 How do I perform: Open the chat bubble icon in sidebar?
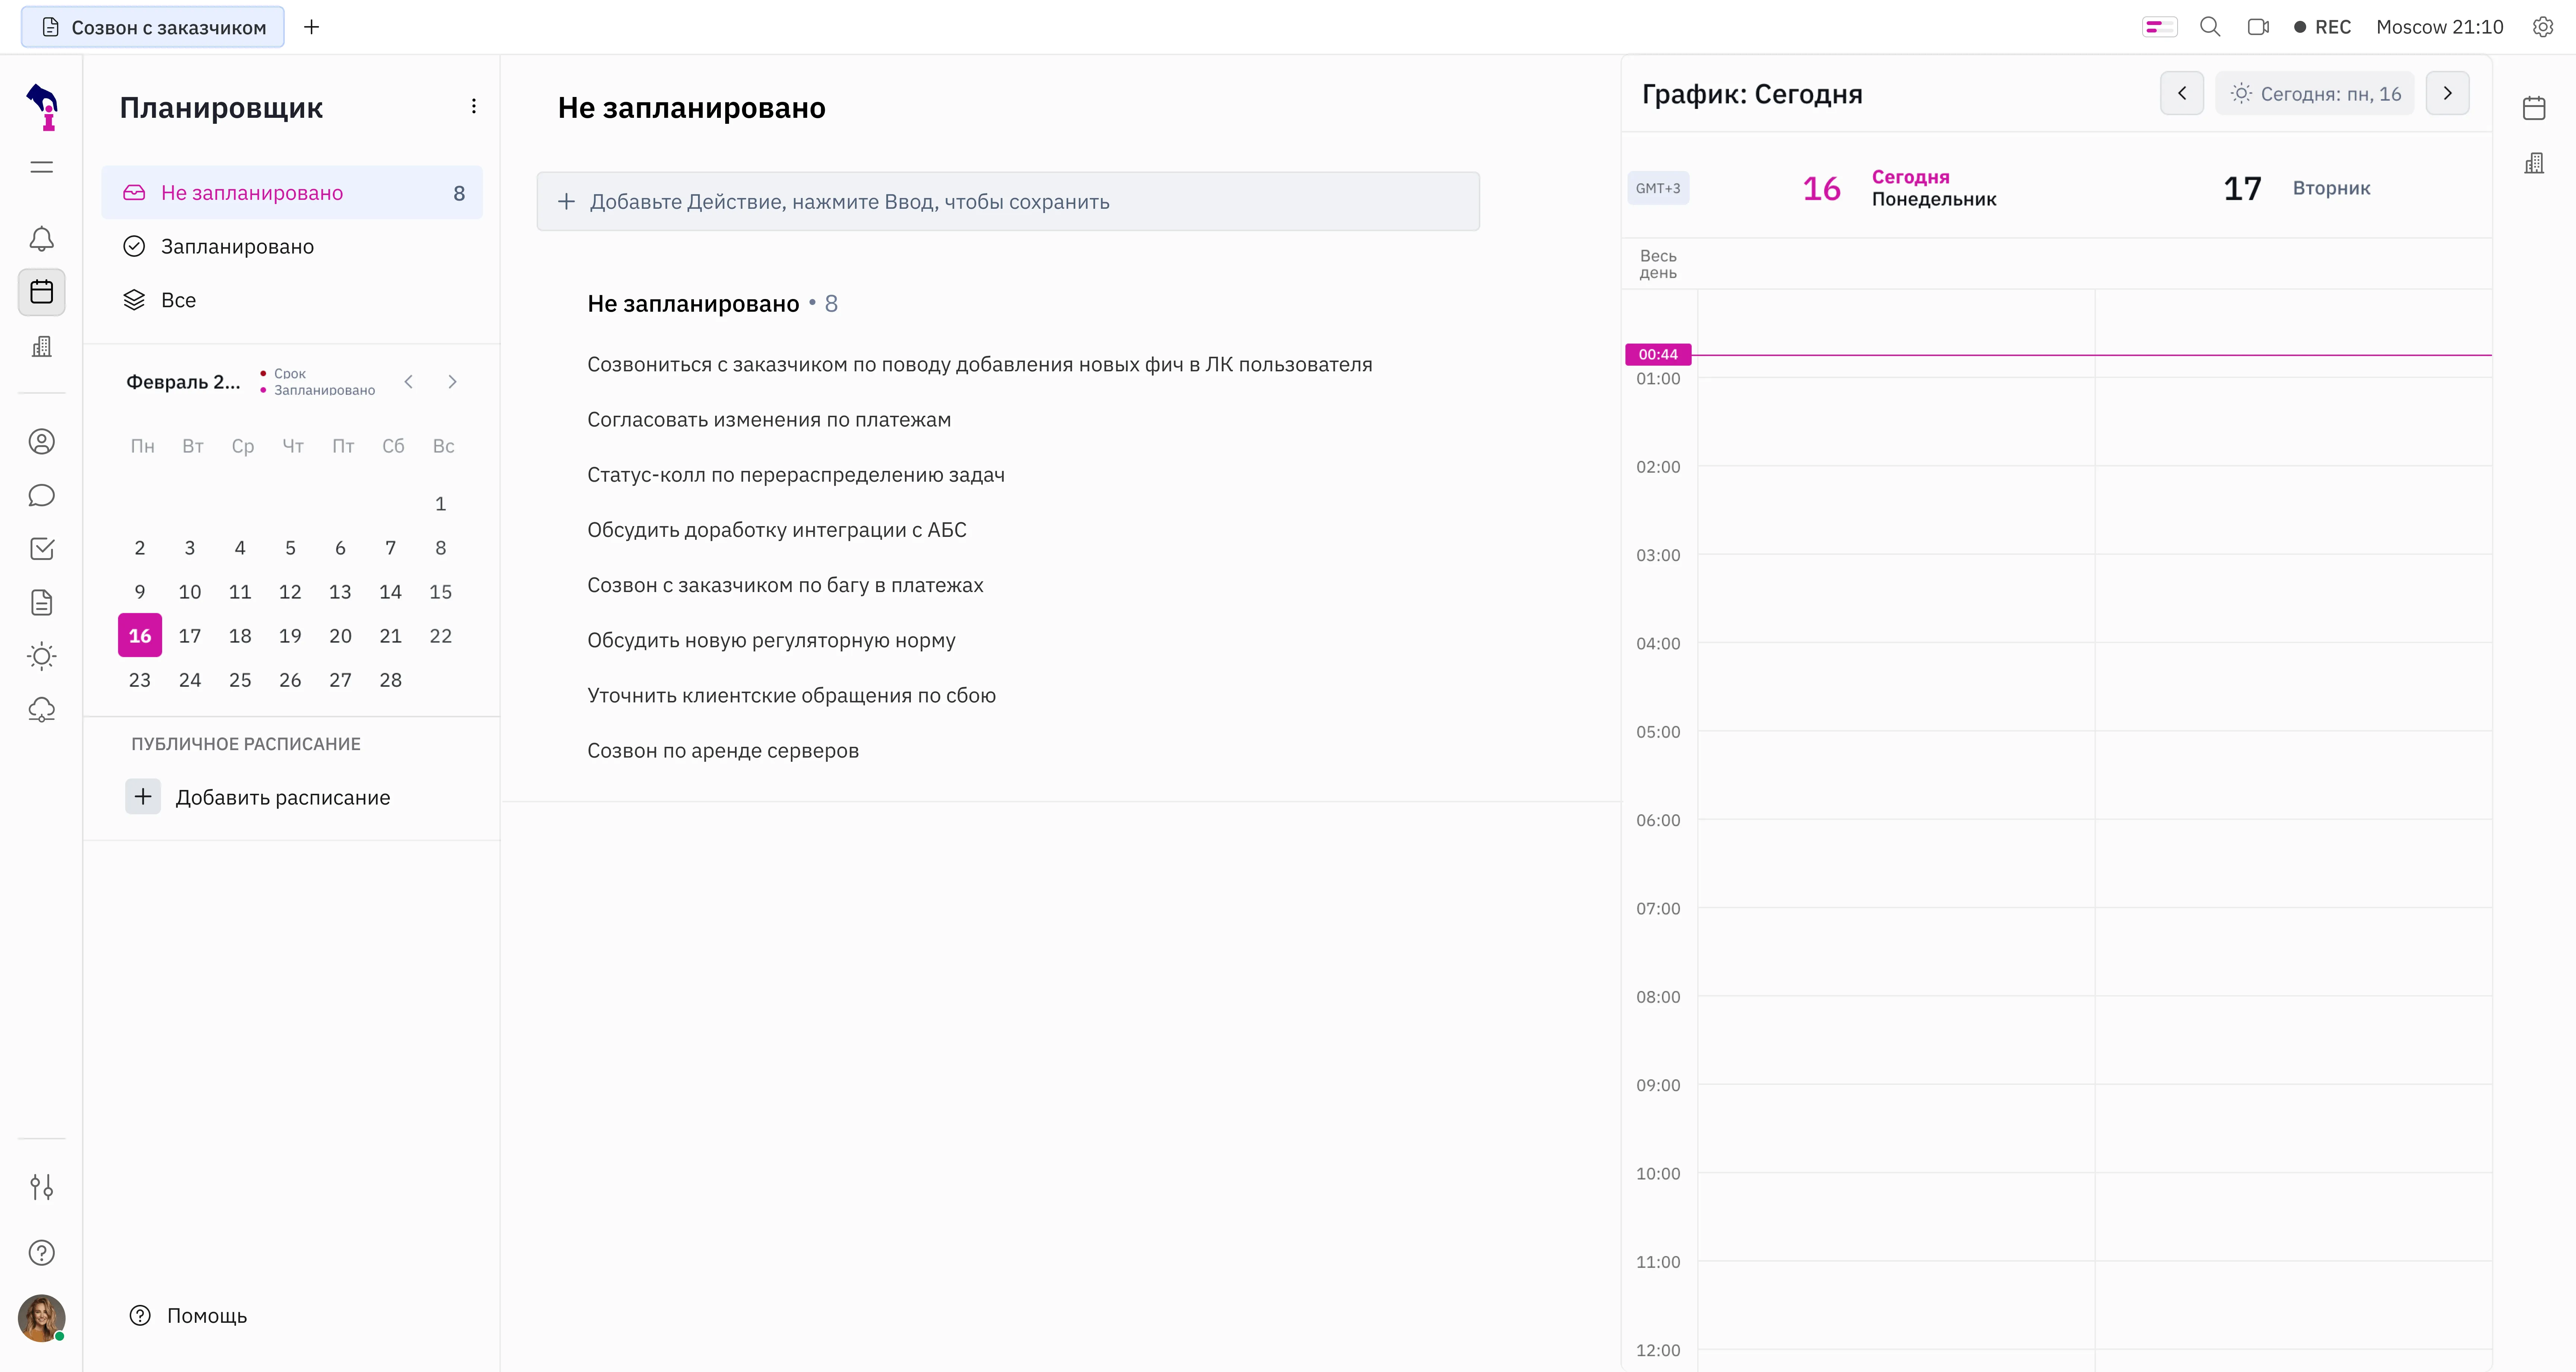[41, 495]
